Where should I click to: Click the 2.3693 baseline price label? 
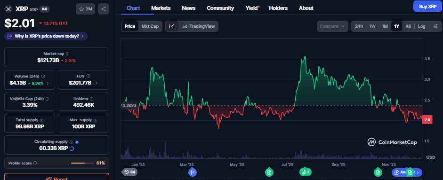(129, 105)
